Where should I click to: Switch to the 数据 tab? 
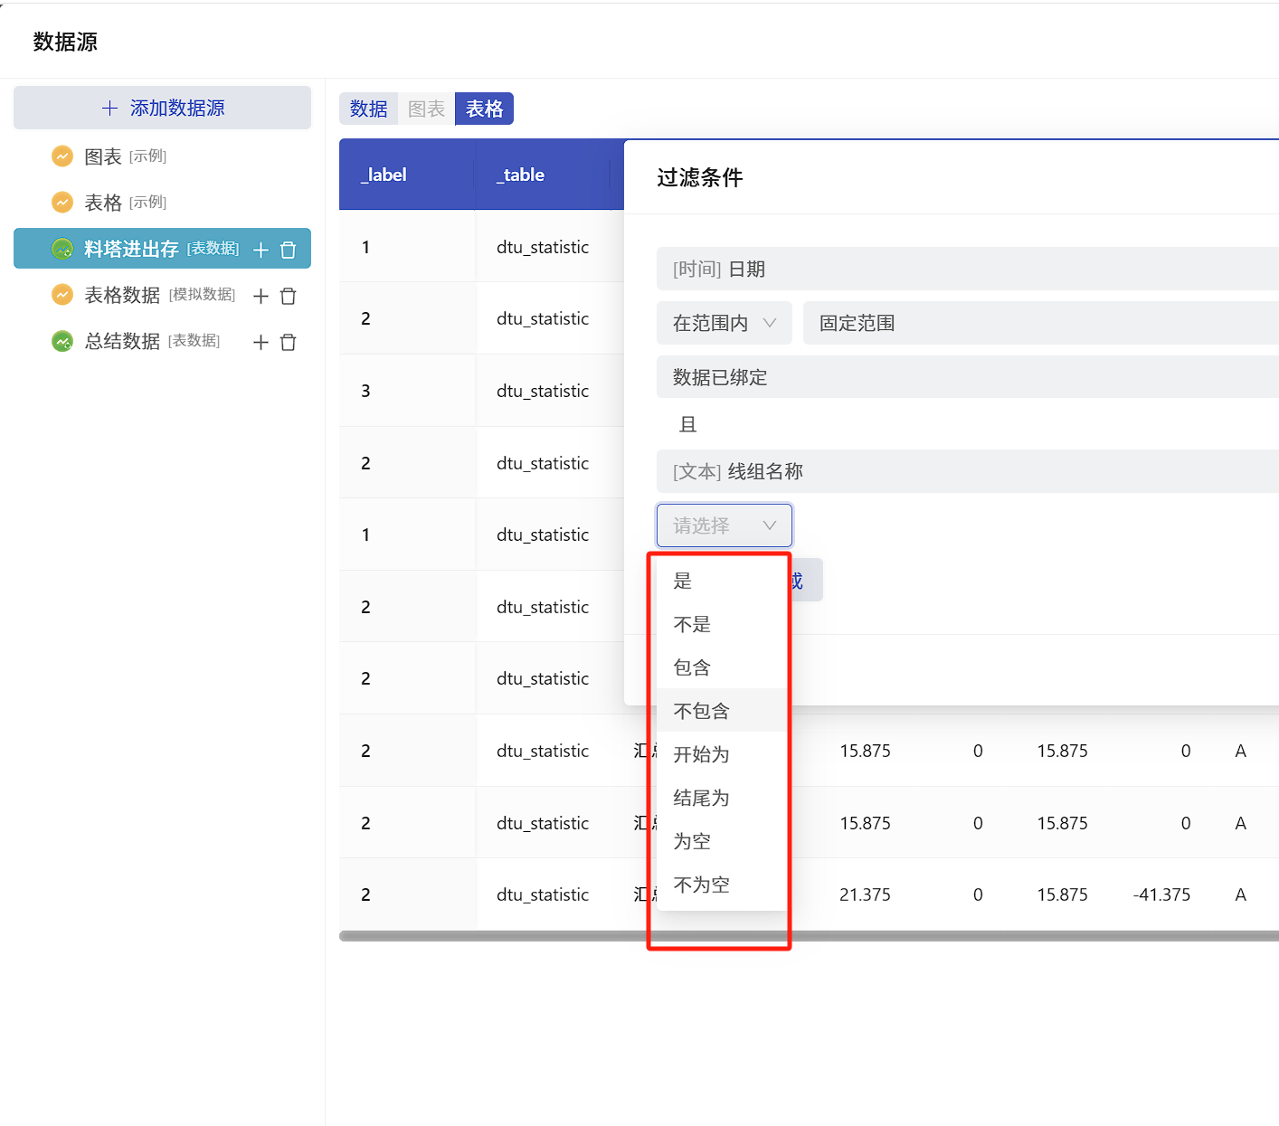[368, 109]
